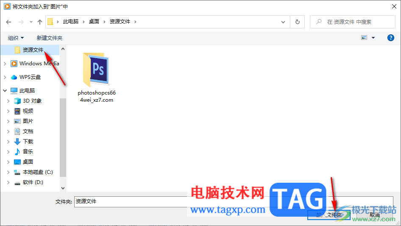The width and height of the screenshot is (401, 226).
Task: Expand WPS云盘 tree node
Action: coord(5,77)
